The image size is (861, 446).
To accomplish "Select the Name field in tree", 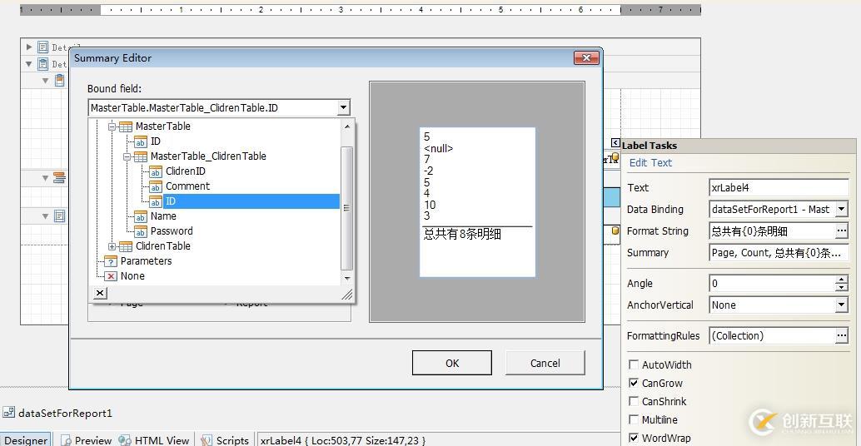I will pyautogui.click(x=163, y=216).
